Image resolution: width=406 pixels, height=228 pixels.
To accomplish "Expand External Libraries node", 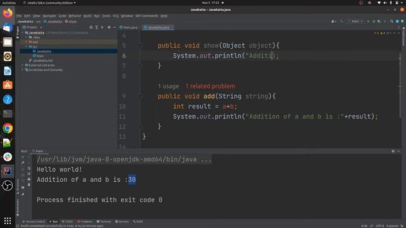I will click(x=23, y=65).
